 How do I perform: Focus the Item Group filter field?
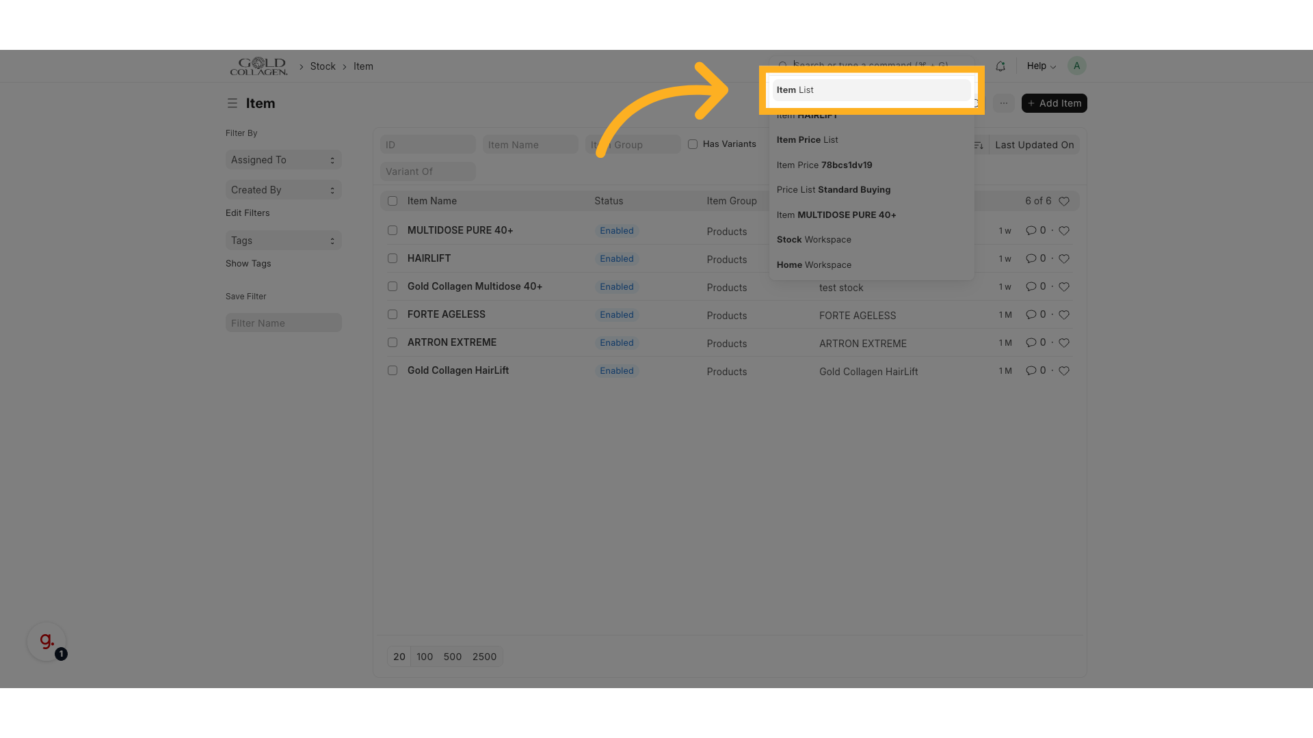pyautogui.click(x=633, y=145)
